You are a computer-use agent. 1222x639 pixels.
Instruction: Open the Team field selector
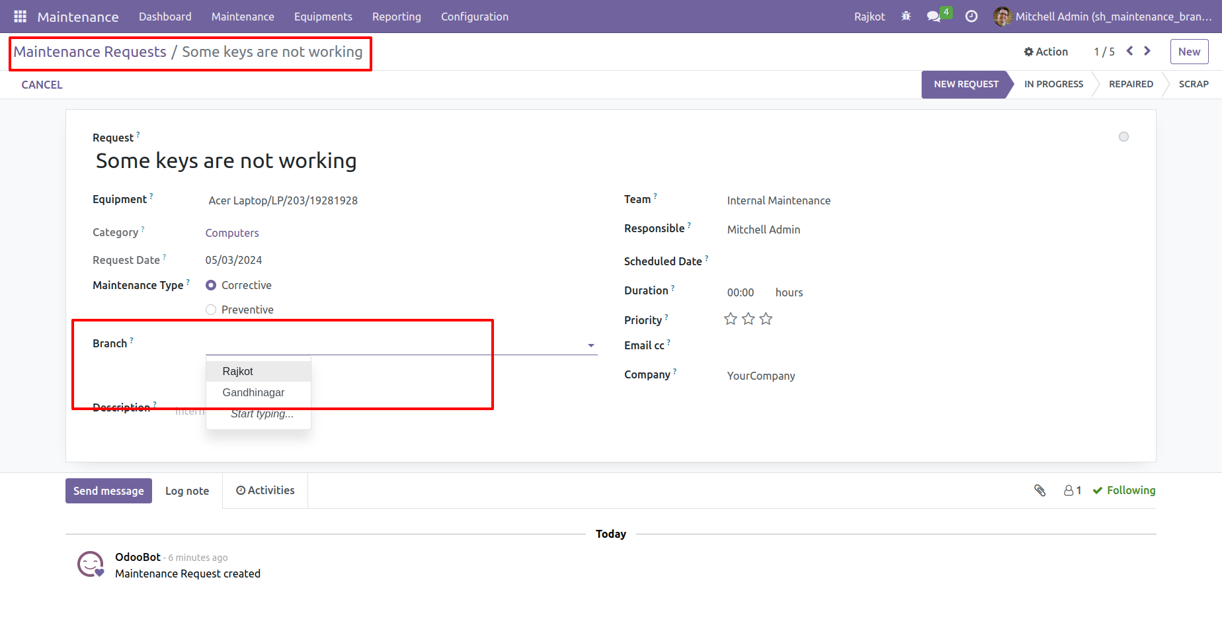(926, 200)
